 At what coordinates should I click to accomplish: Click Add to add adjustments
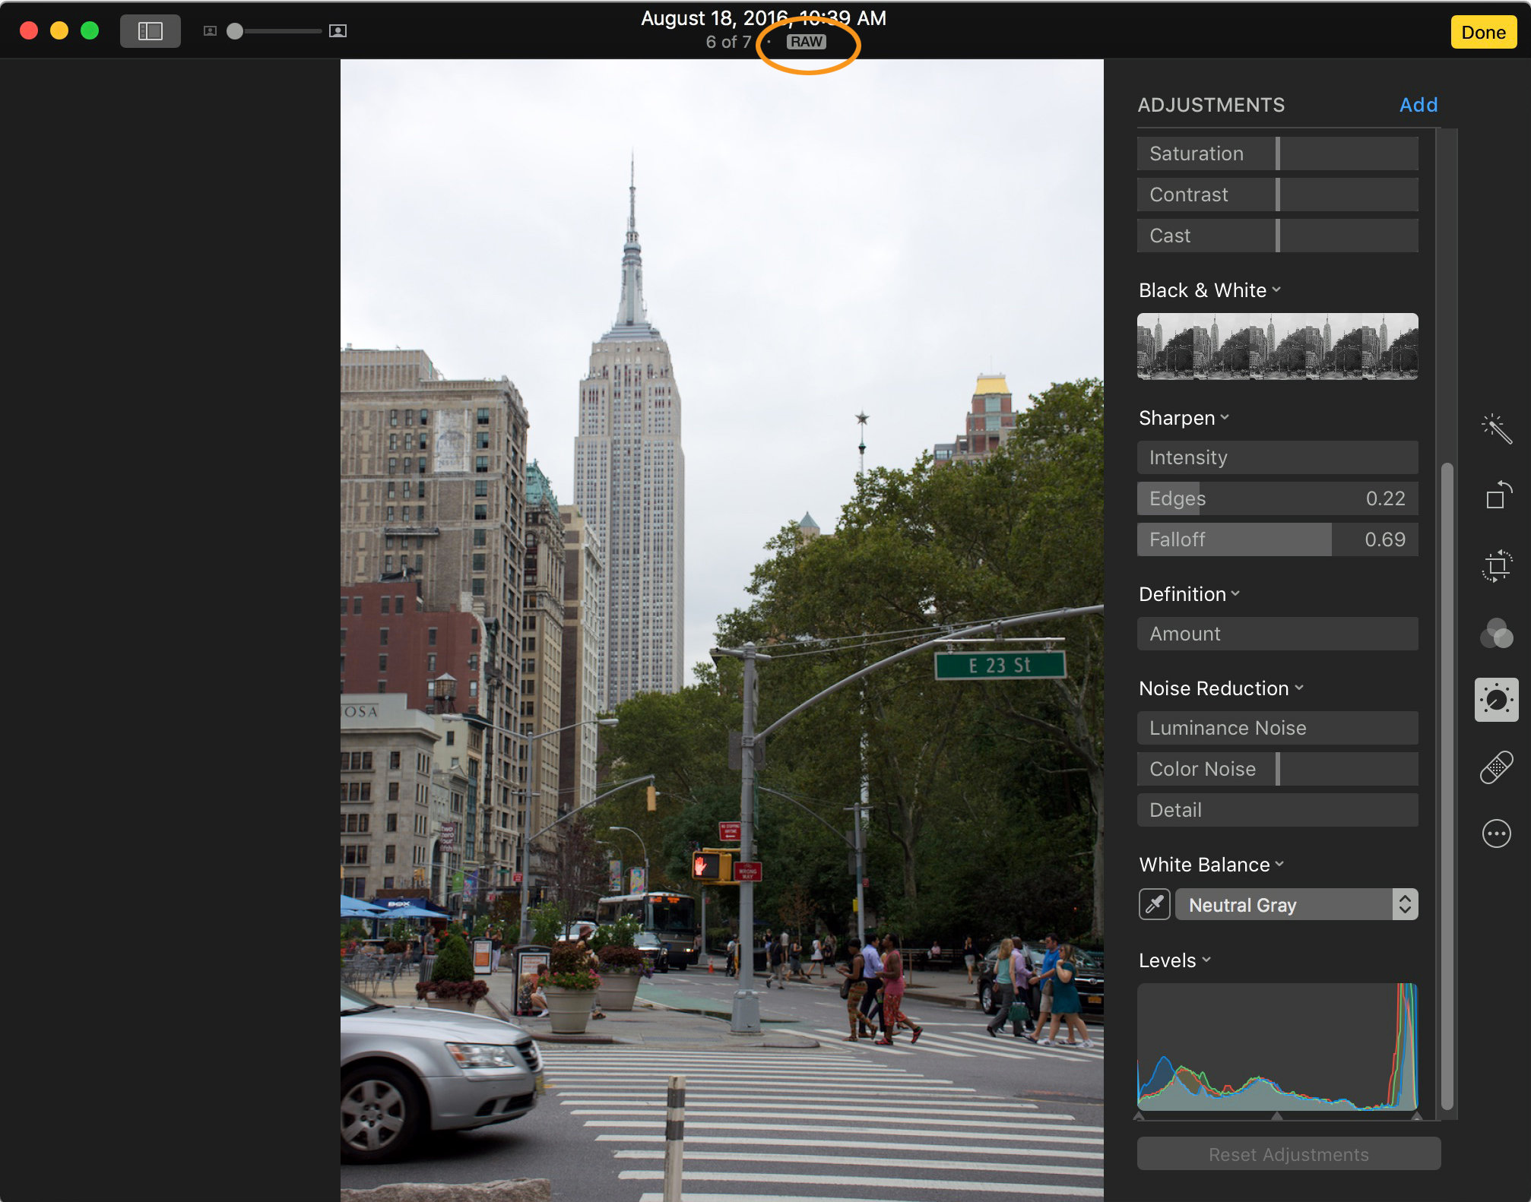click(x=1418, y=105)
